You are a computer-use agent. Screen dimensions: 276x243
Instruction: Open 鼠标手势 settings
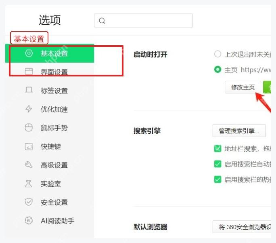point(50,128)
